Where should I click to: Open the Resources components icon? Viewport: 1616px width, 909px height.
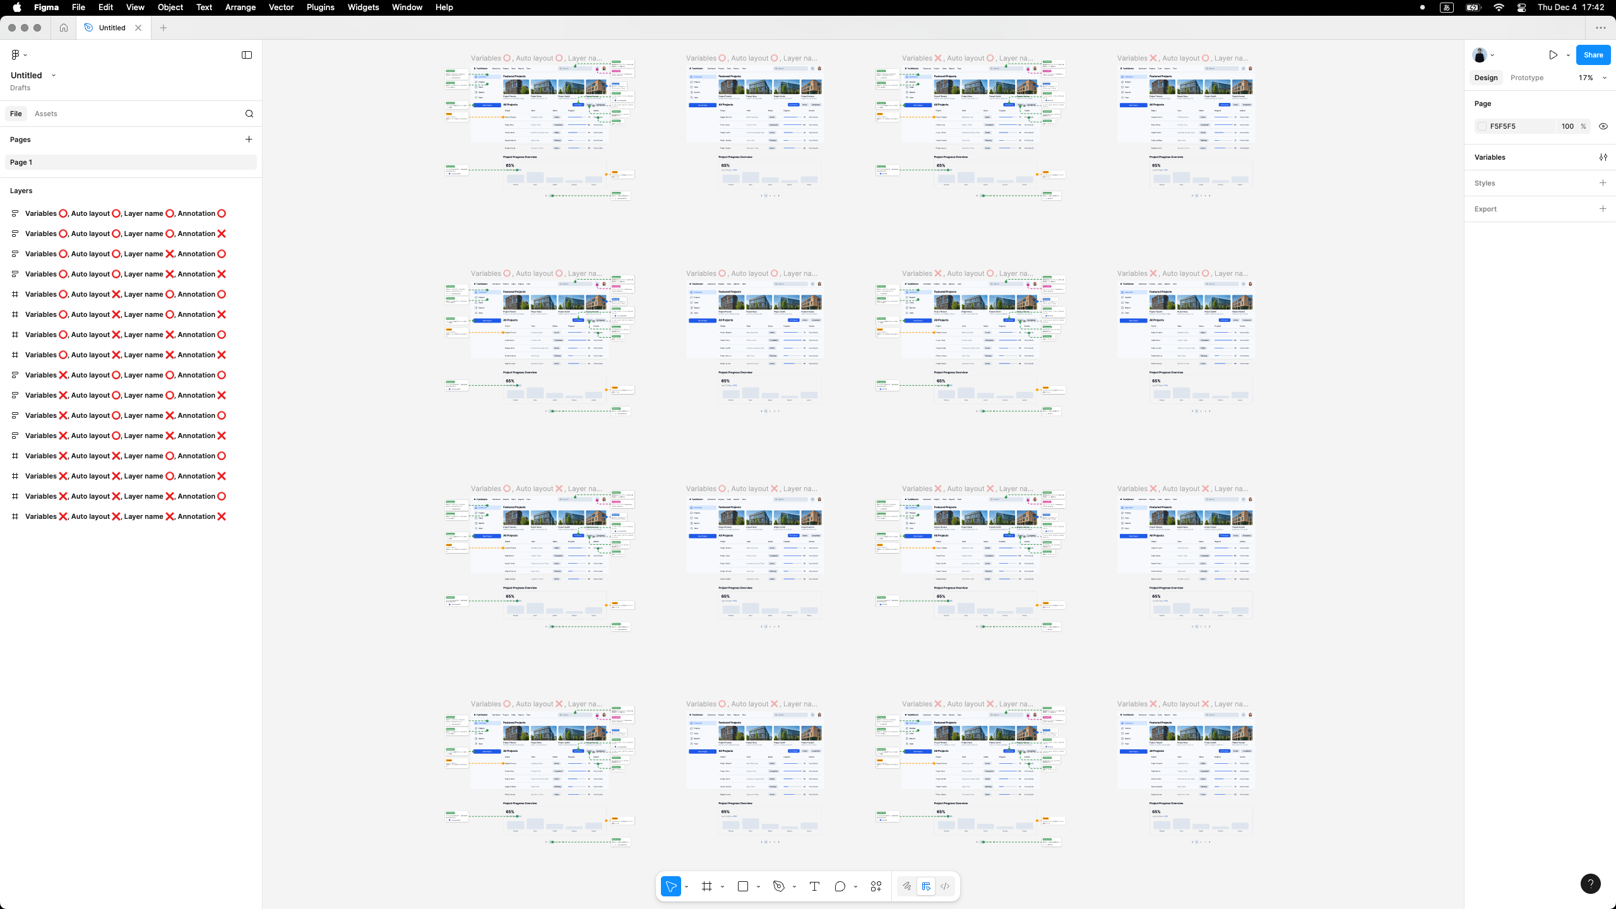click(x=876, y=886)
